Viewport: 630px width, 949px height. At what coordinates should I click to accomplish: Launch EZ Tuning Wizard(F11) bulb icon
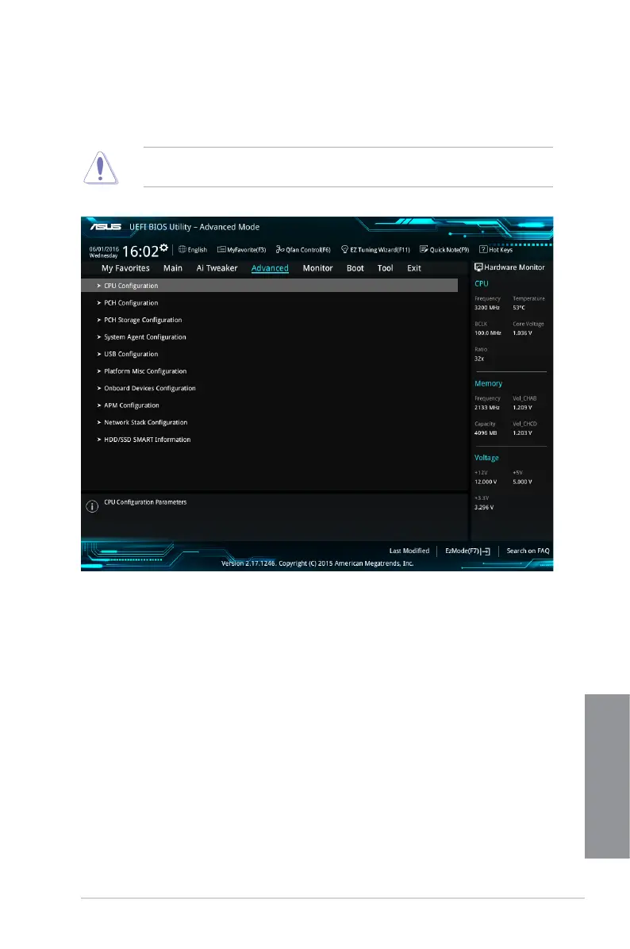click(x=344, y=249)
